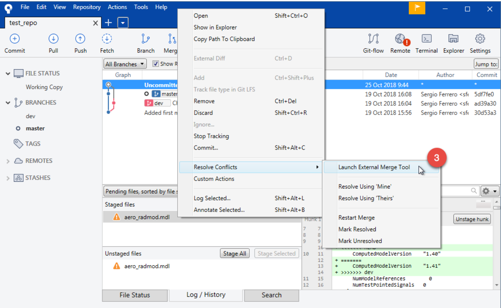Close the test_repo tab
Viewport: 501px width, 308px height.
(95, 23)
